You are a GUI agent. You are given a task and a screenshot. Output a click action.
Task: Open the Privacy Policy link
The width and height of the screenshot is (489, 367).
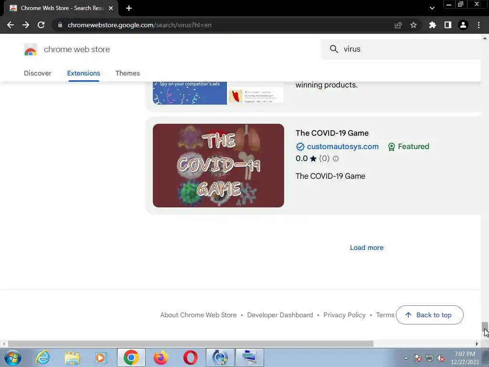pyautogui.click(x=344, y=315)
